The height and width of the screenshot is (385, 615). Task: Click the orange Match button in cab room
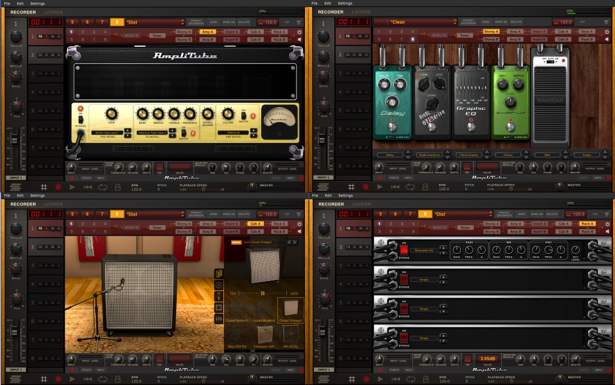[x=236, y=242]
